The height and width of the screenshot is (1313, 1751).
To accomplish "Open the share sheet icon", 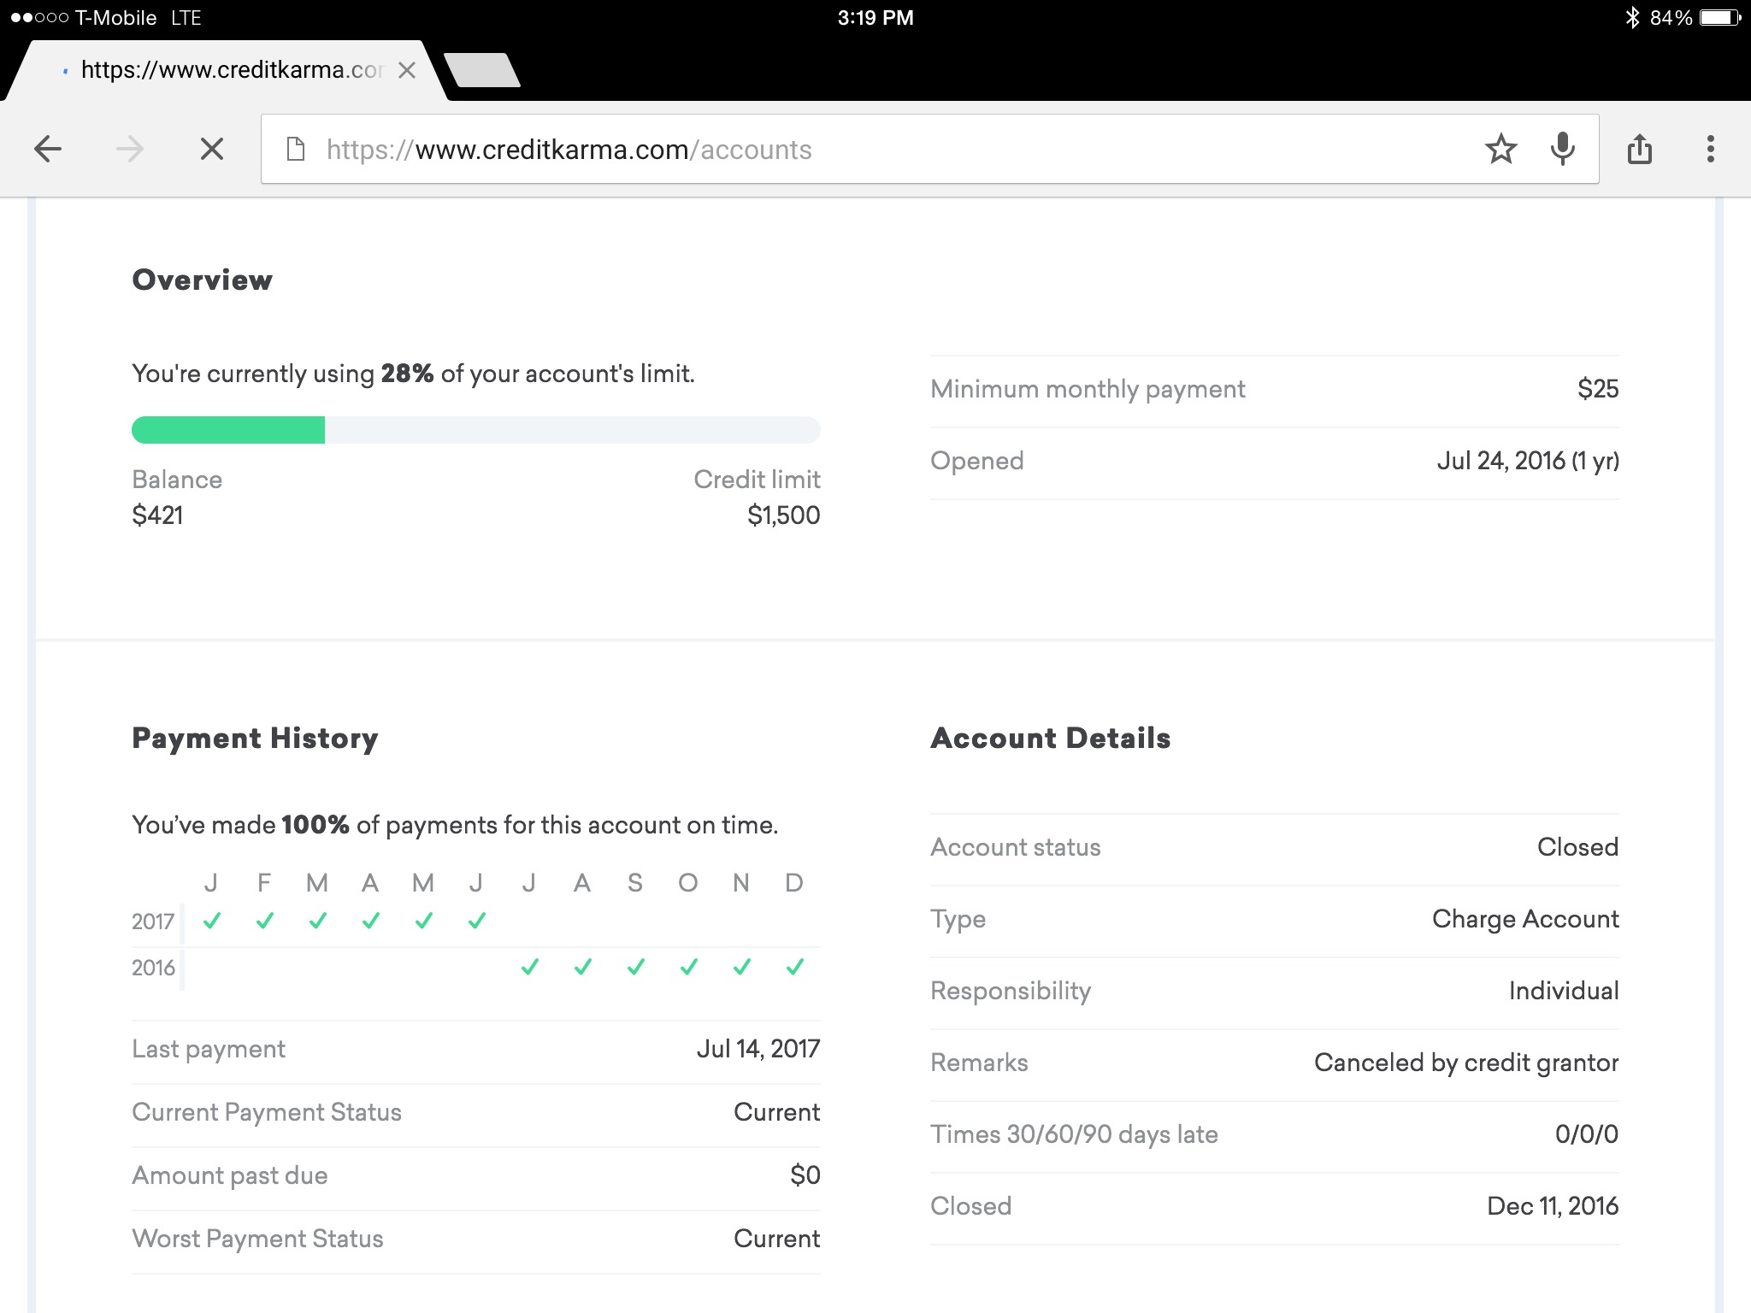I will click(1639, 150).
